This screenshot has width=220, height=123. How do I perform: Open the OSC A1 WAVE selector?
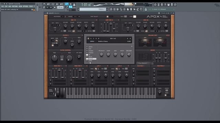coord(74,31)
